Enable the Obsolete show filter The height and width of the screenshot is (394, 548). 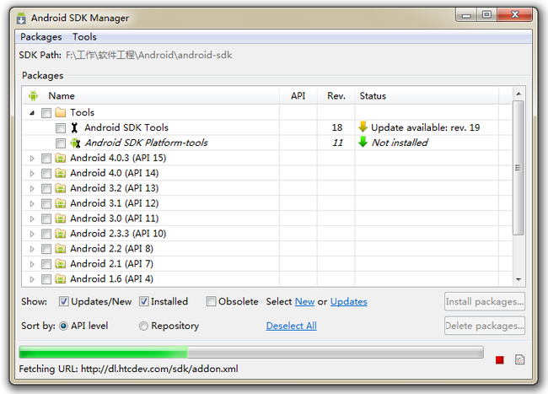coord(211,301)
